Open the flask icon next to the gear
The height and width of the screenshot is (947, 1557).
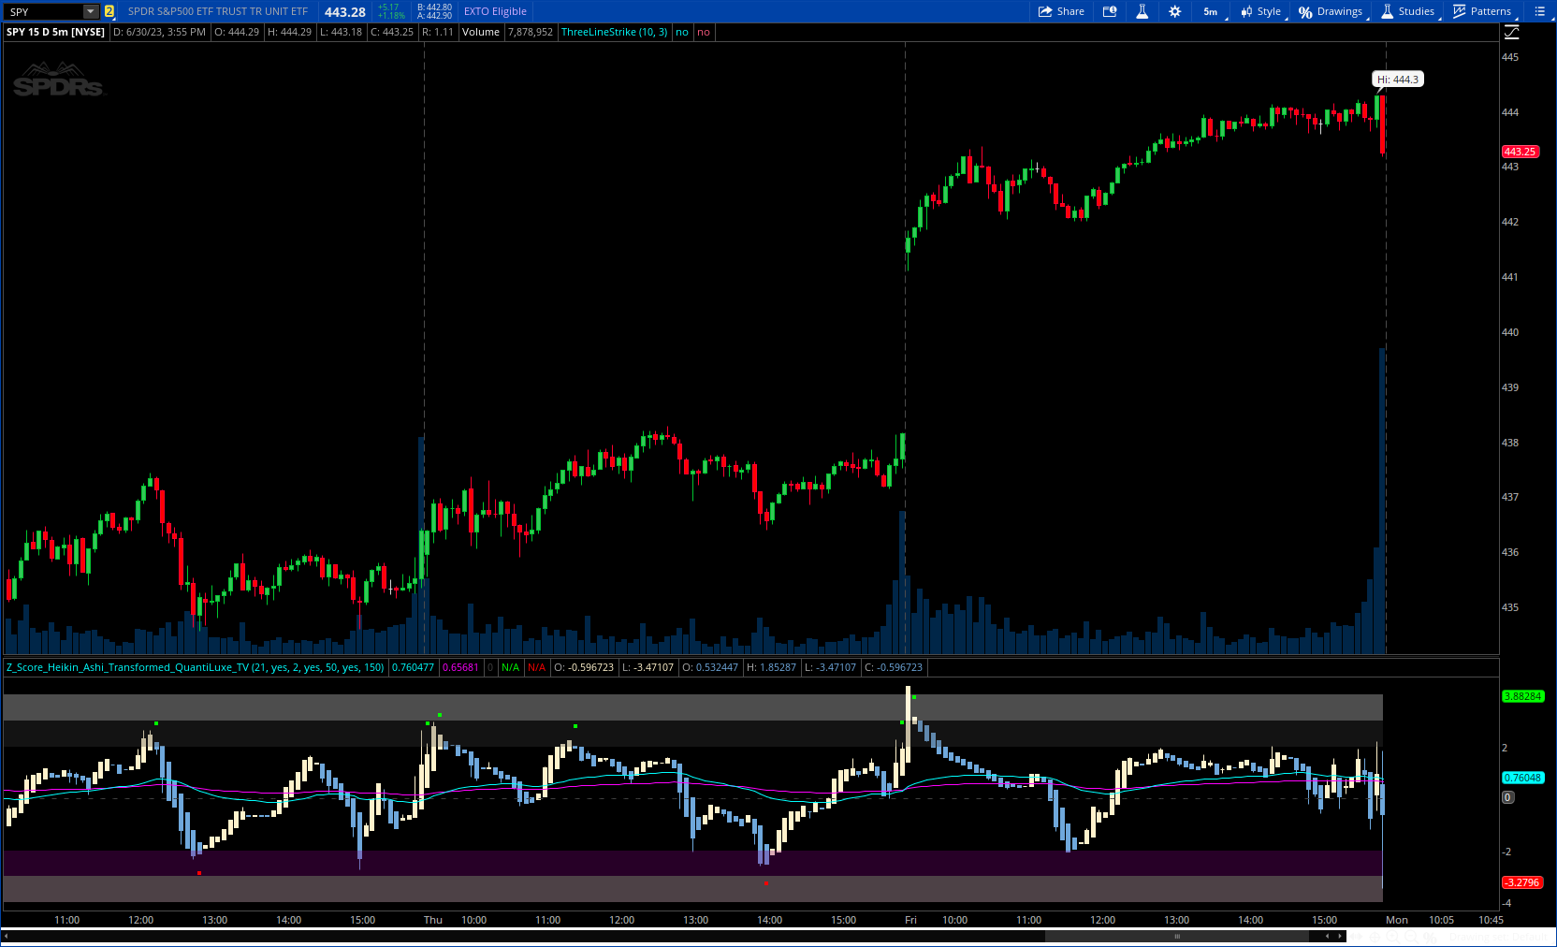click(x=1142, y=11)
